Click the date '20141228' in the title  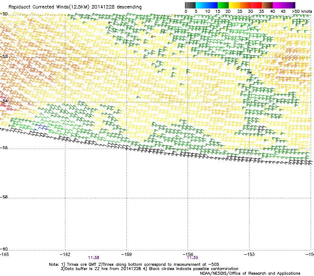[x=103, y=7]
